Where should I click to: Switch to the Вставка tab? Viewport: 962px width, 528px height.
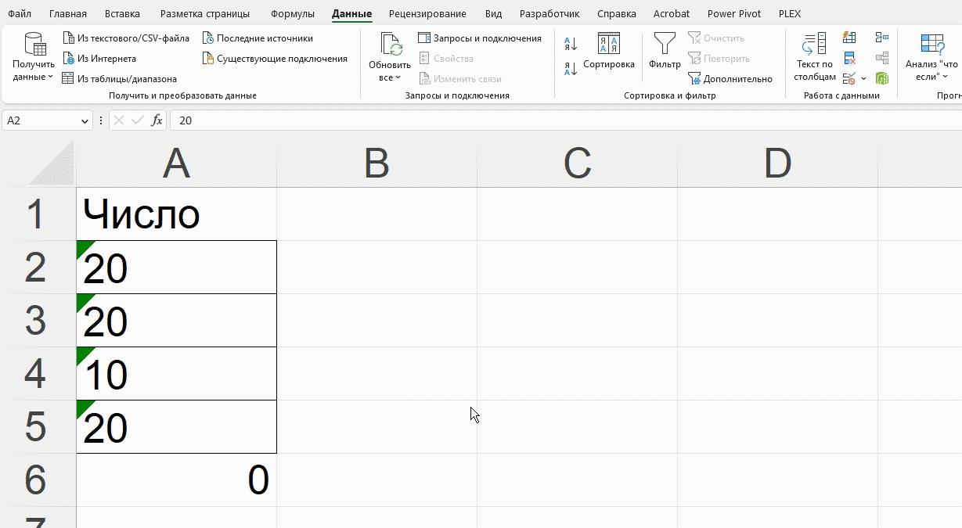(x=122, y=13)
